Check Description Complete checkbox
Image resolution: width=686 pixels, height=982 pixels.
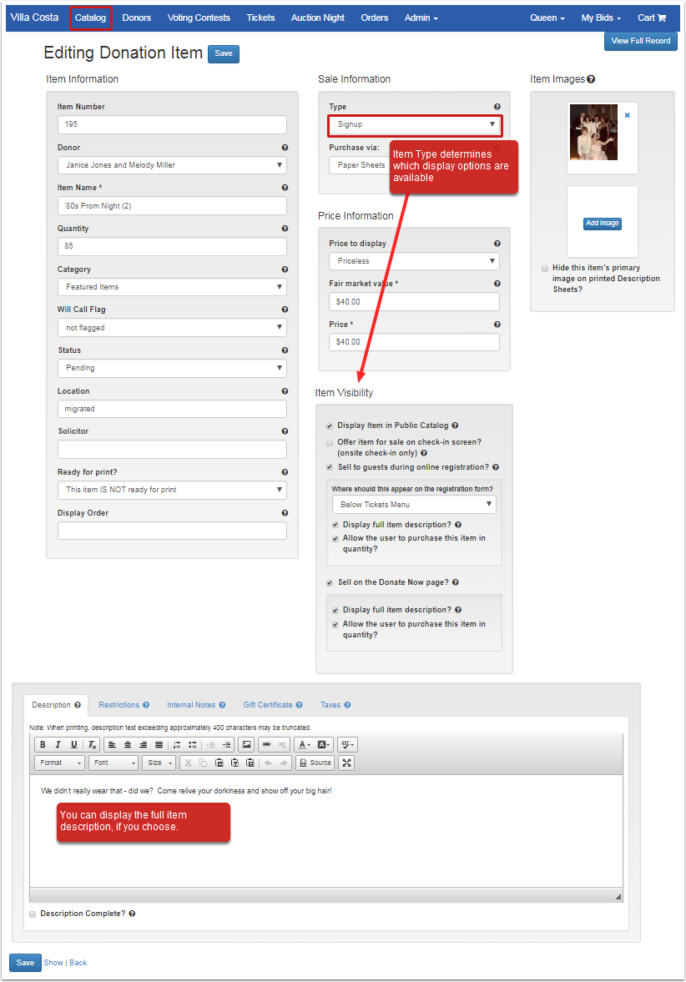tap(33, 914)
